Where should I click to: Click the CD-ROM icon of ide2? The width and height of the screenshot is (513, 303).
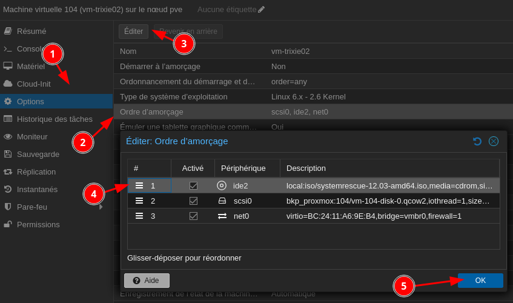pyautogui.click(x=222, y=185)
